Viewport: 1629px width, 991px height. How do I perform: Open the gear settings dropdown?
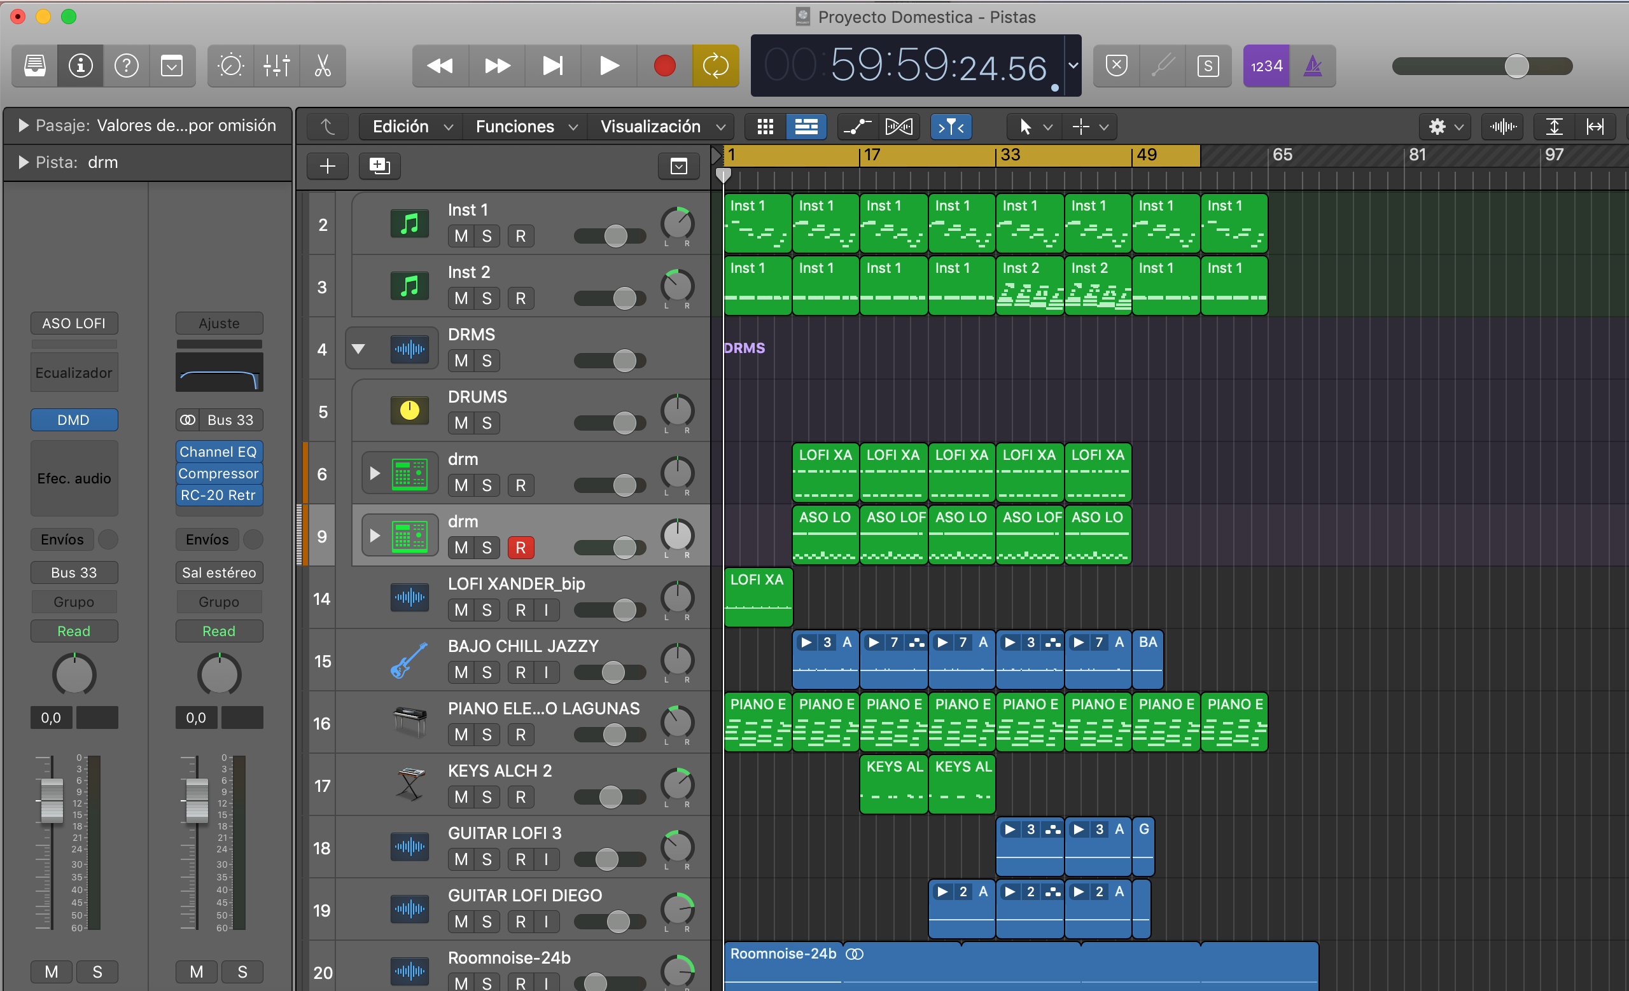1444,126
